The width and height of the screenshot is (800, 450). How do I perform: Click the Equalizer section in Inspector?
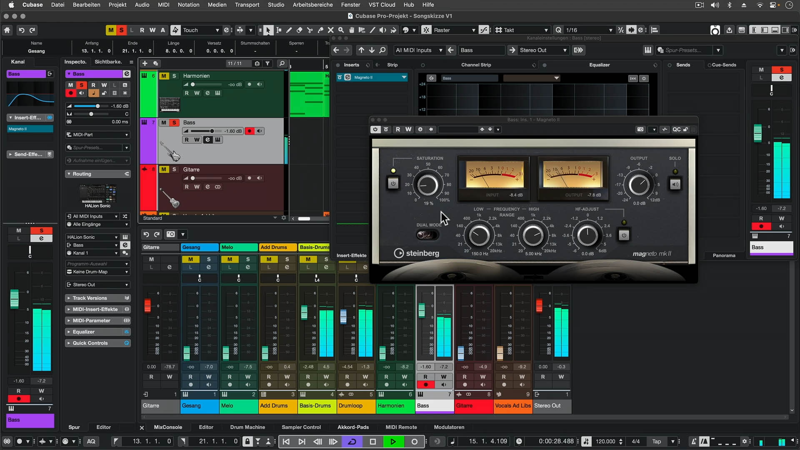[98, 332]
